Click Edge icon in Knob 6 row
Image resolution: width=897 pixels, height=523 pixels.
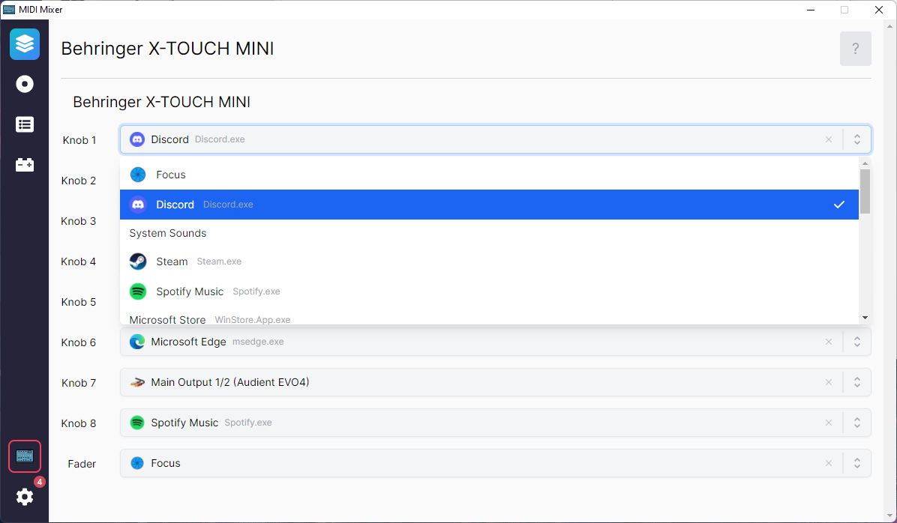pyautogui.click(x=137, y=342)
